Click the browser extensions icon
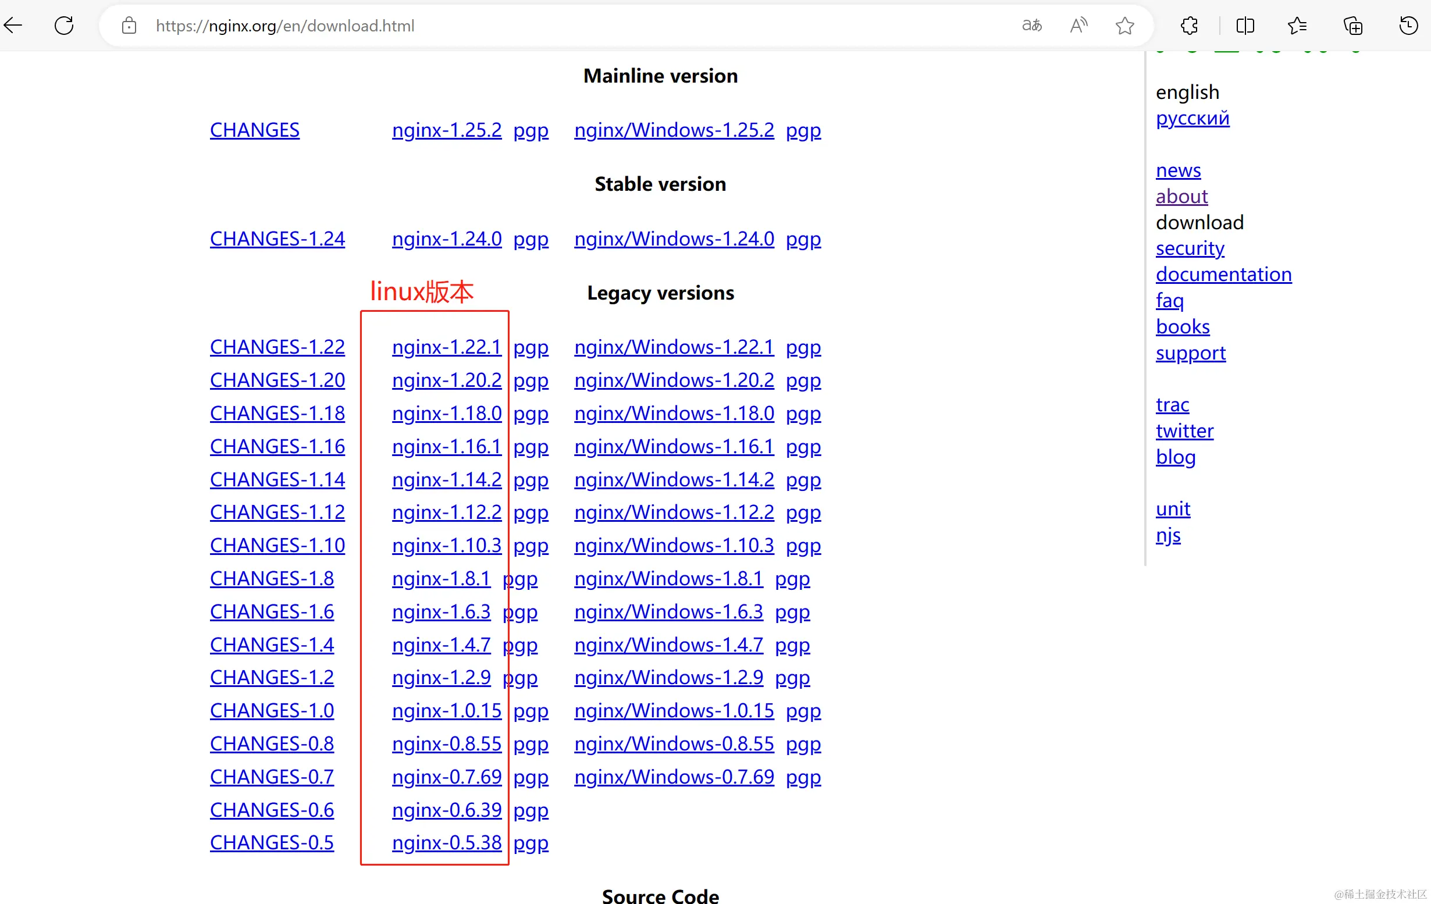Image resolution: width=1431 pixels, height=904 pixels. [x=1187, y=26]
